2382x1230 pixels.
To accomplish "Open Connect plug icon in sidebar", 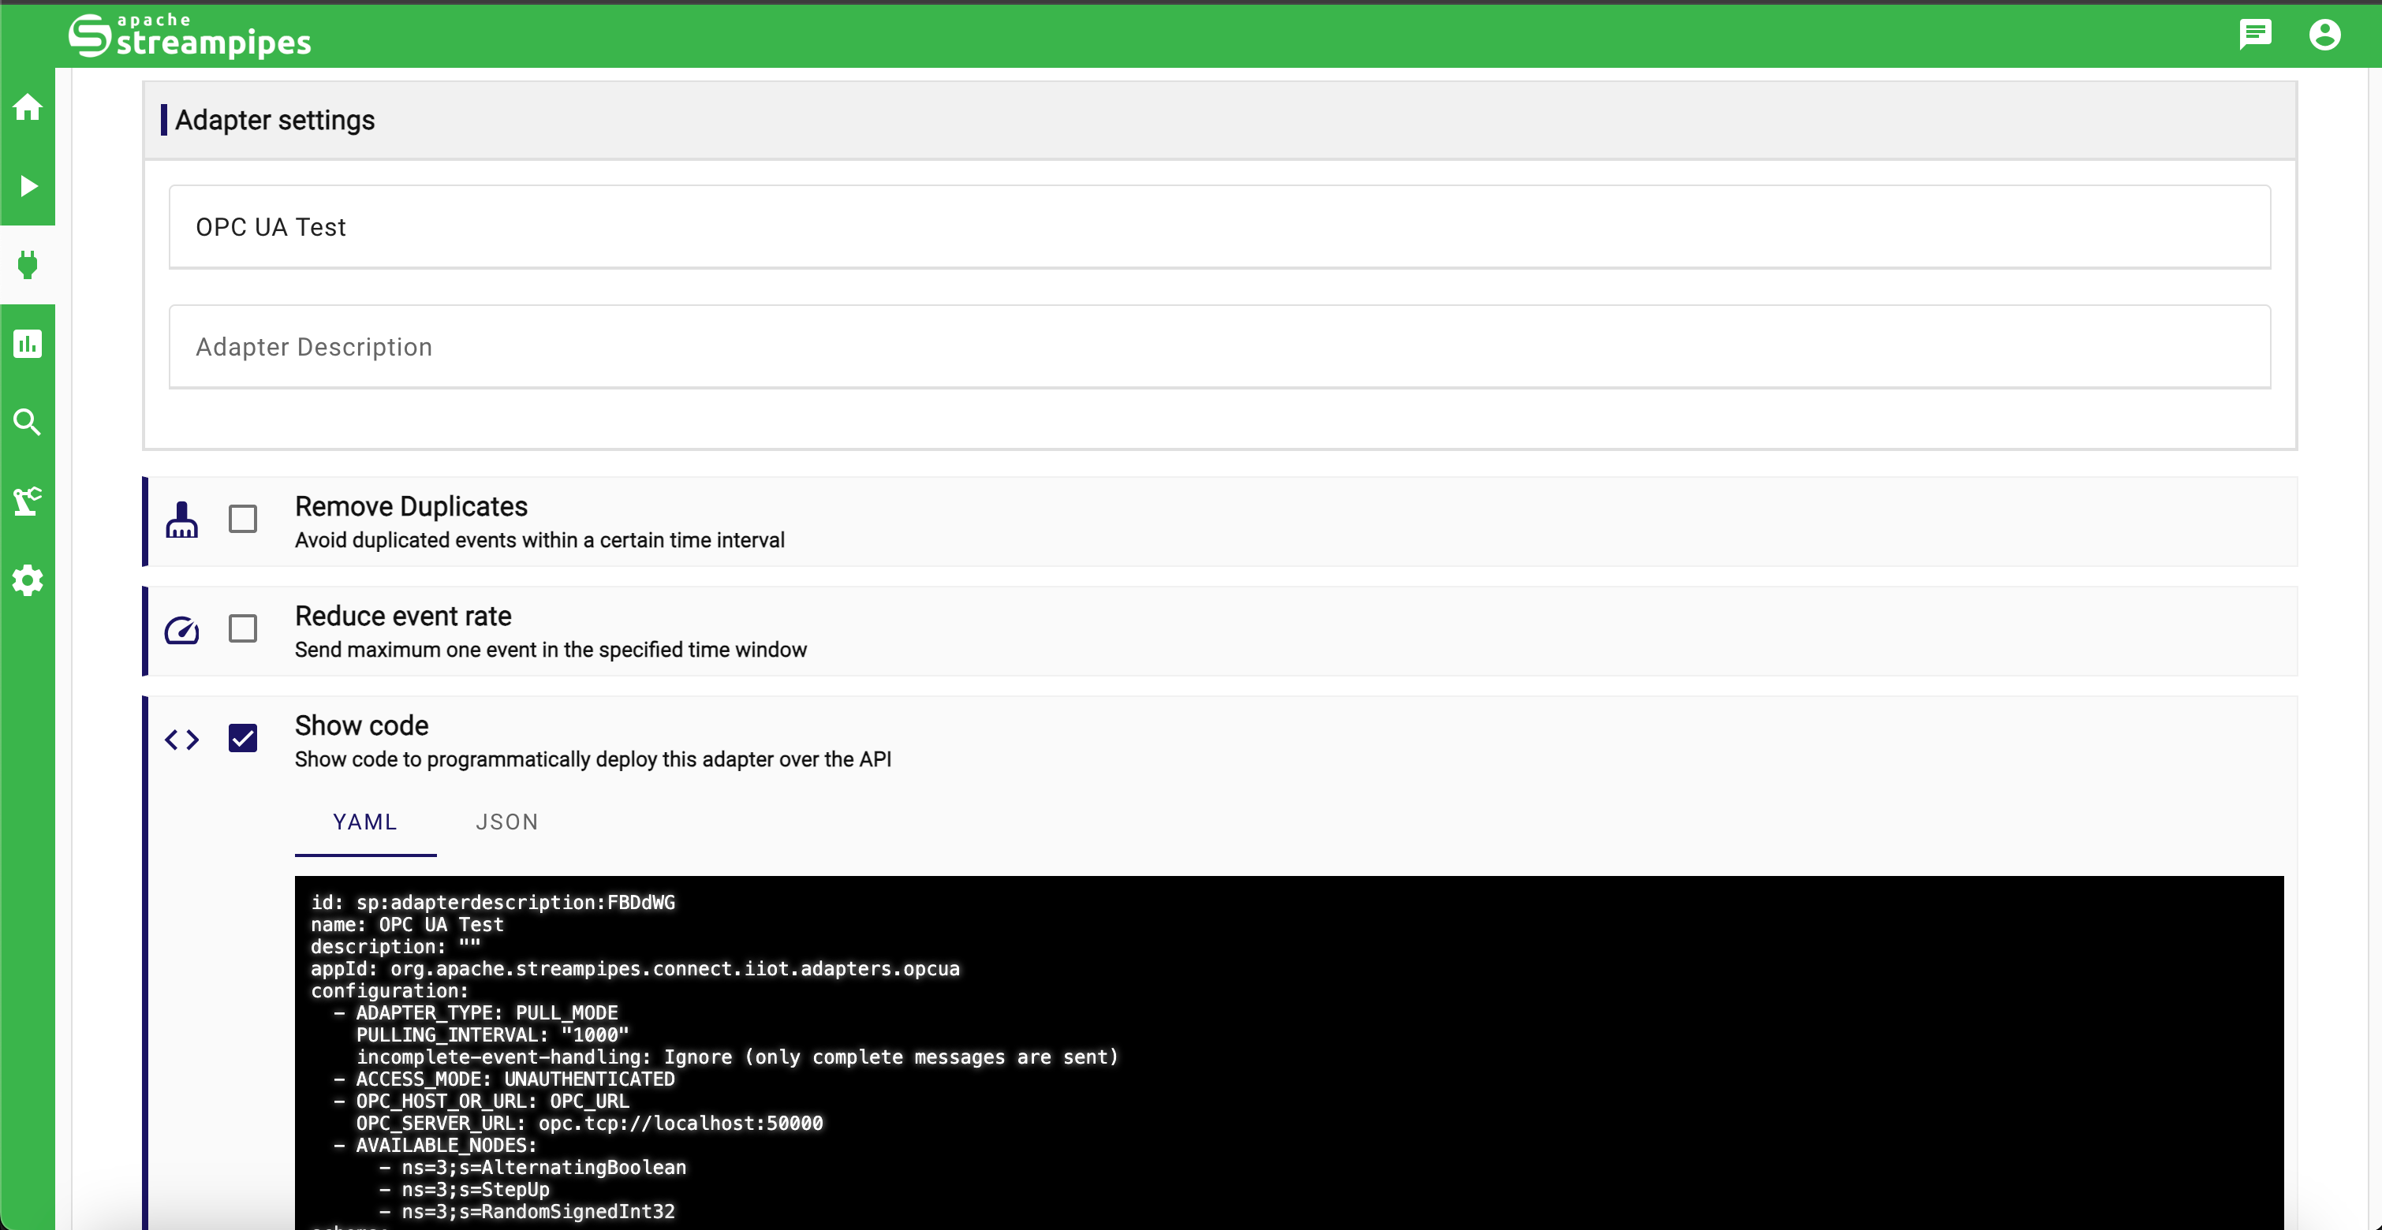I will [28, 265].
